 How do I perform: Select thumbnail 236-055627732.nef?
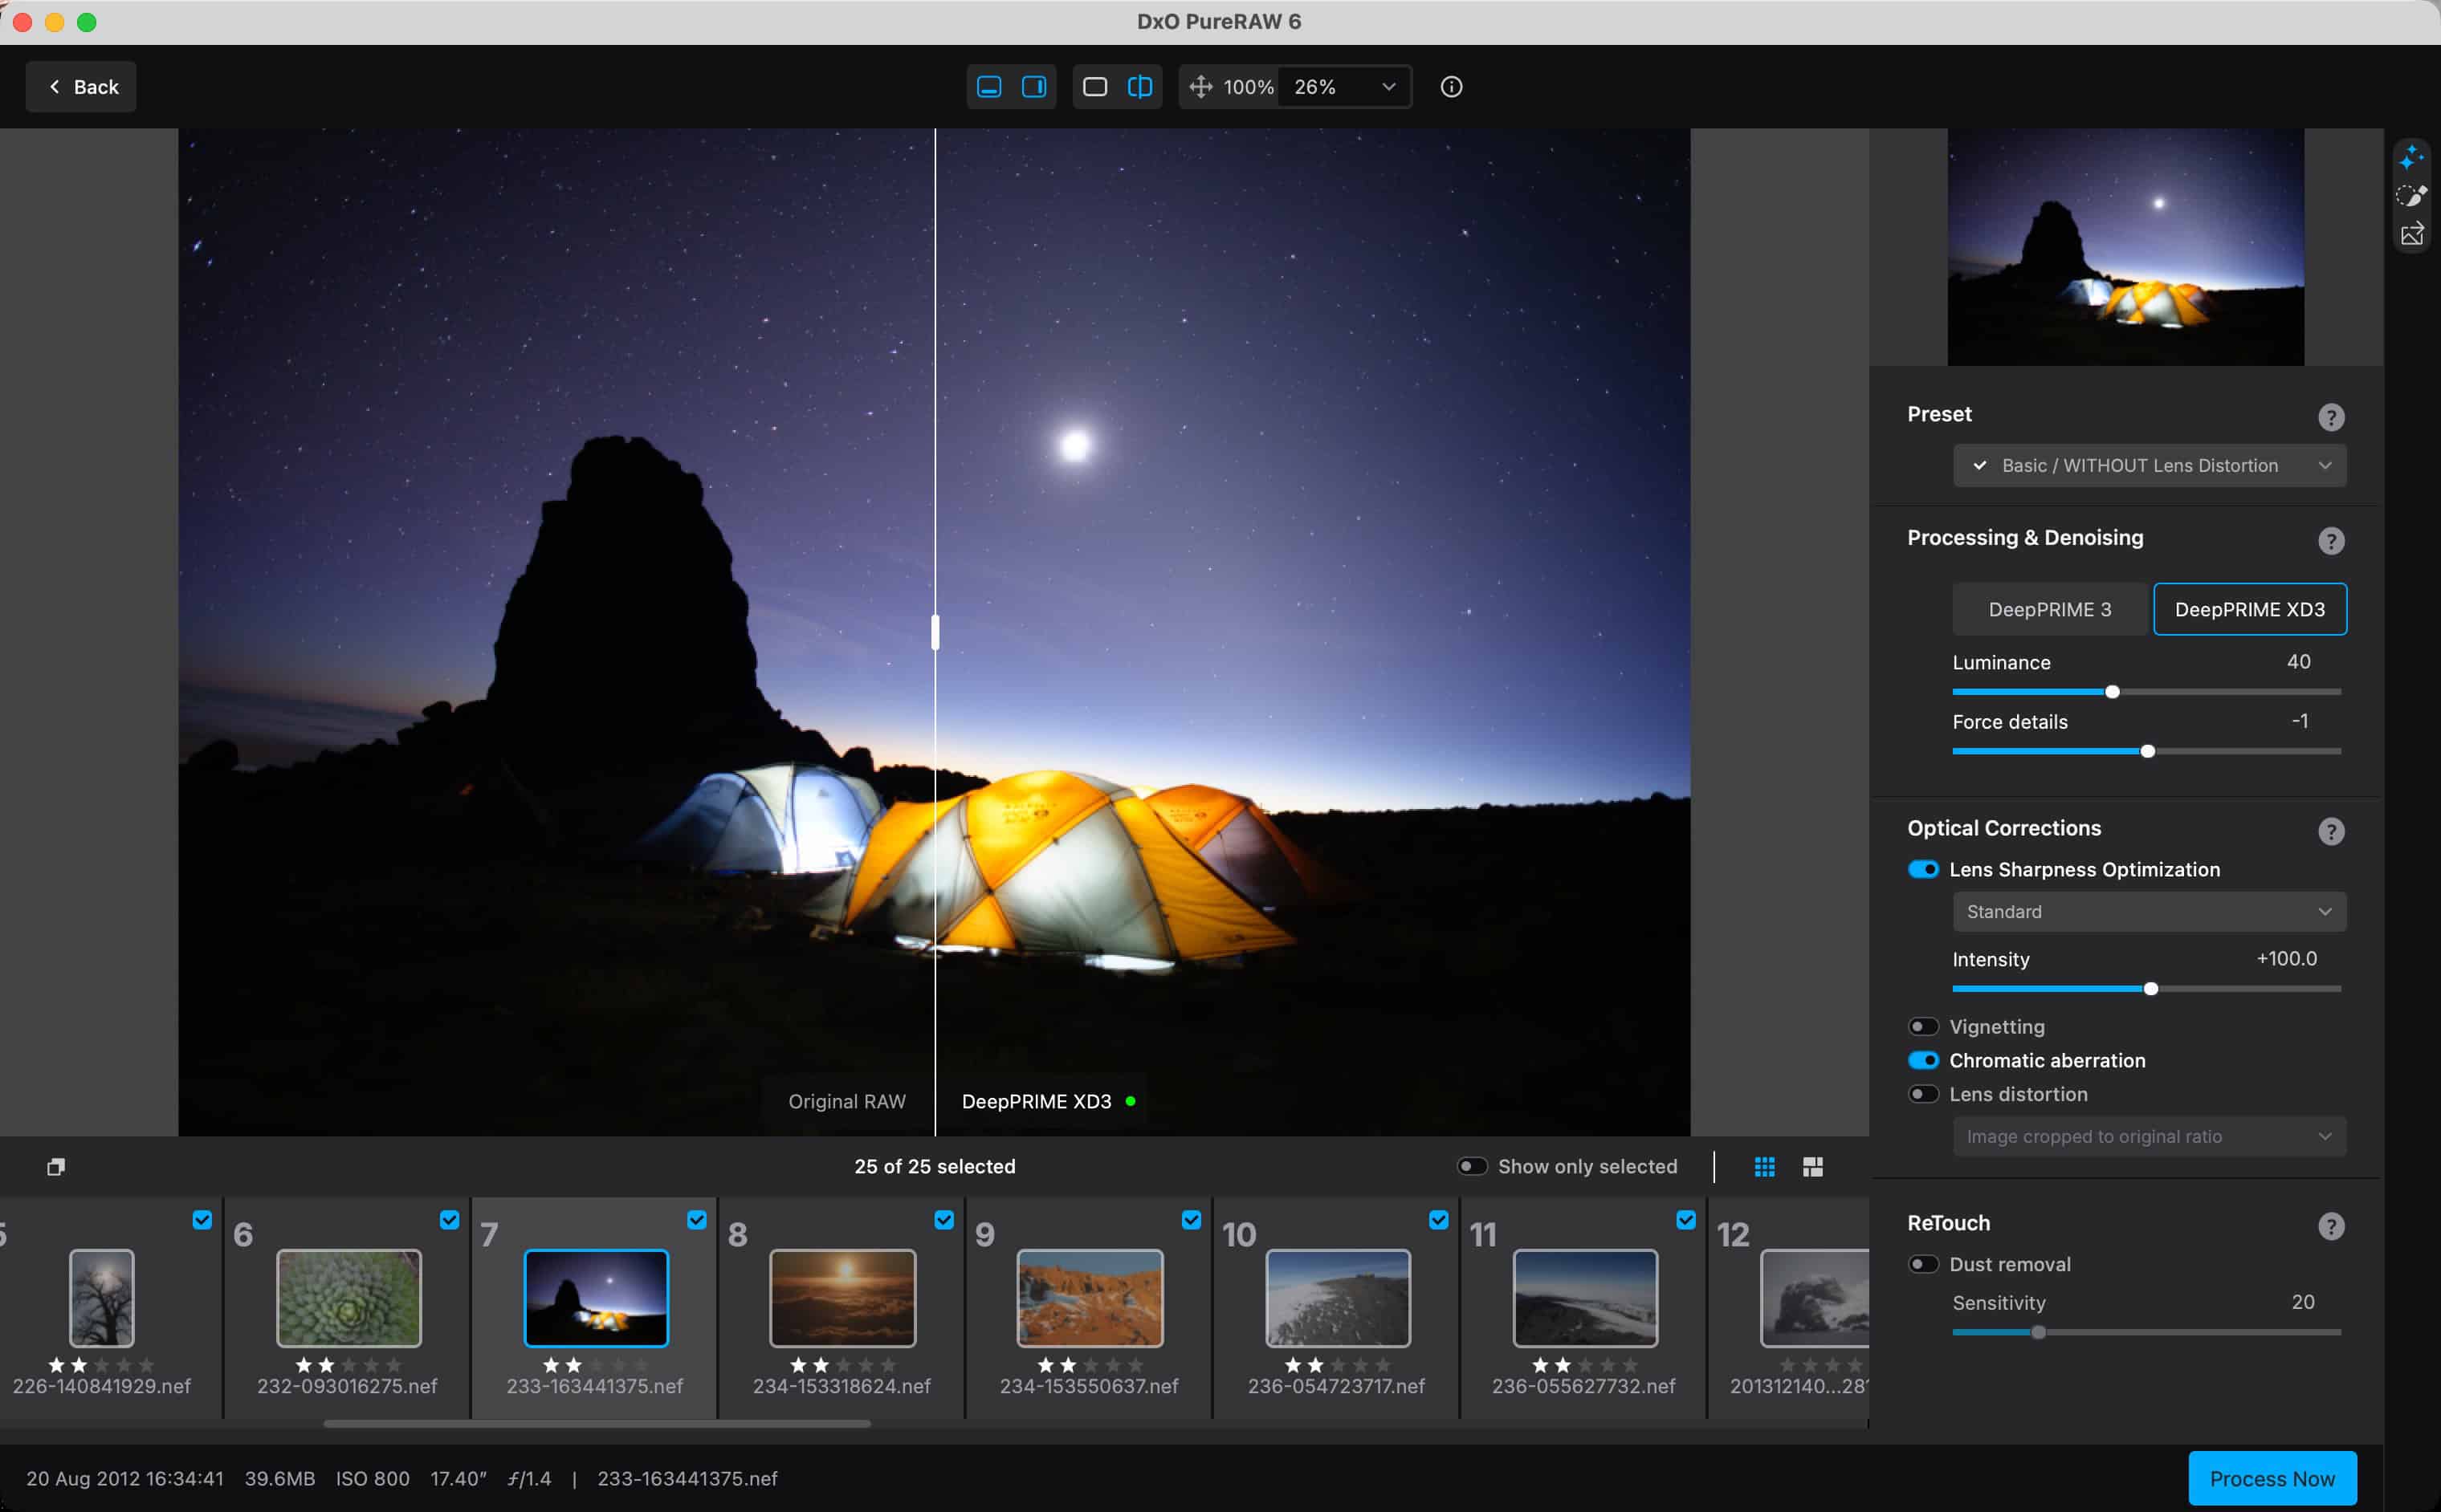point(1585,1298)
